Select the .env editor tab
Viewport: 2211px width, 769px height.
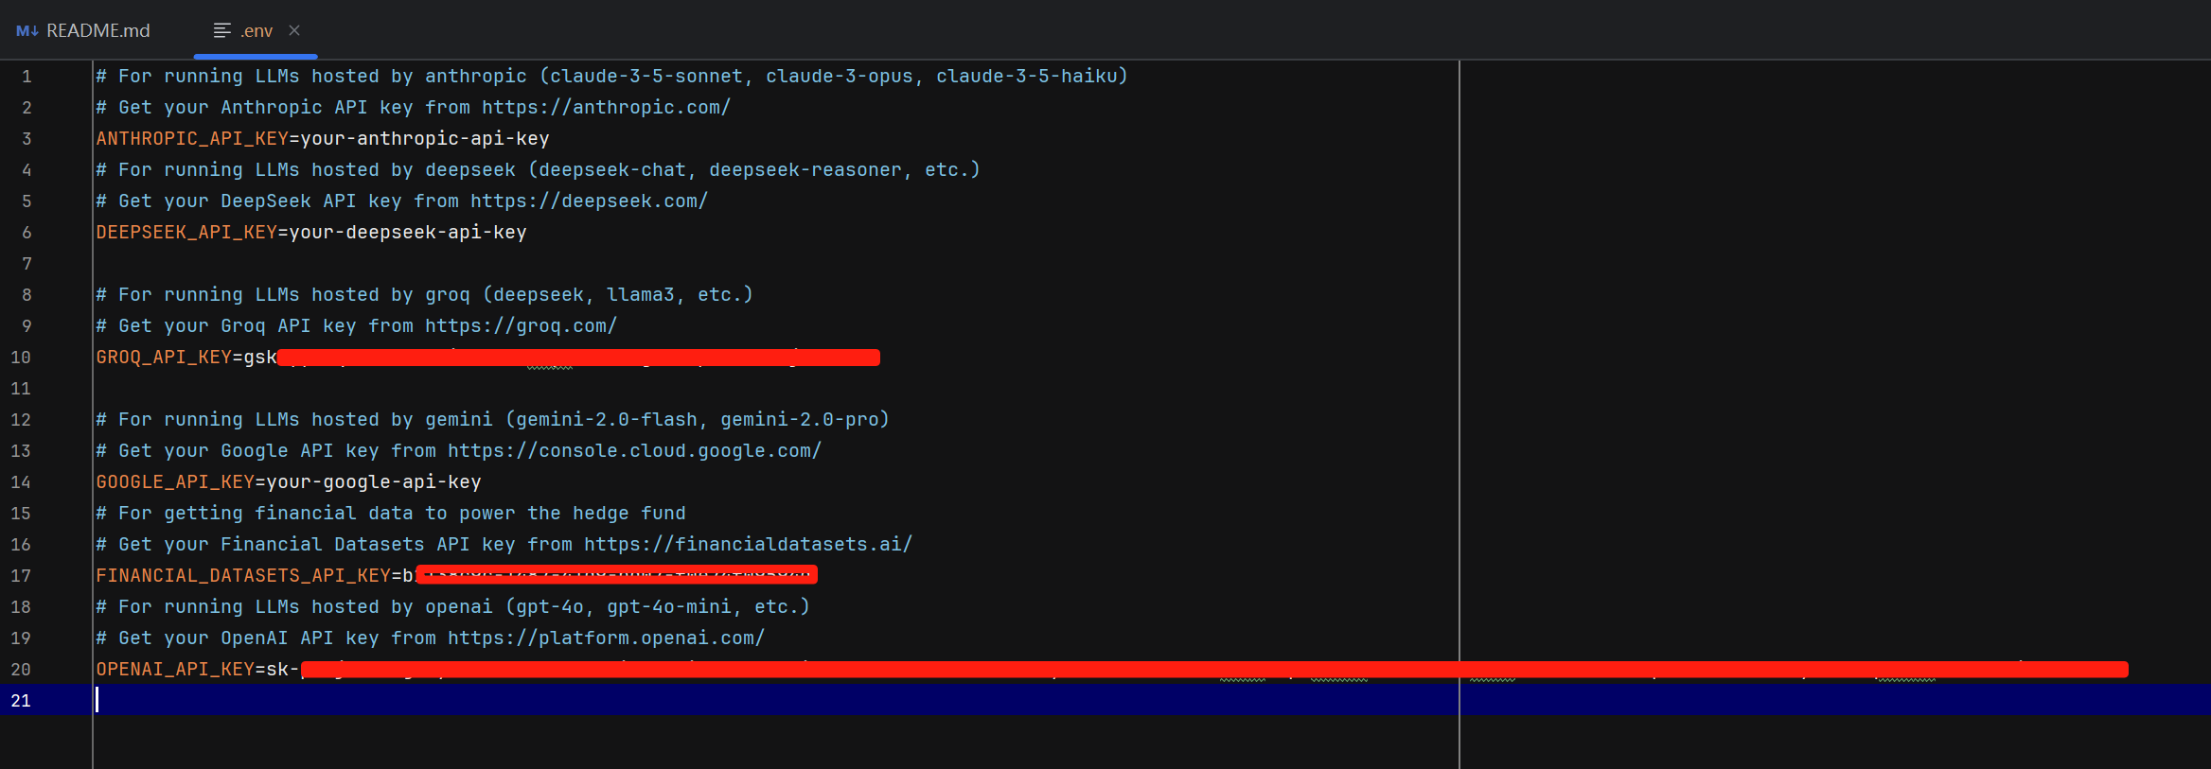pyautogui.click(x=256, y=30)
